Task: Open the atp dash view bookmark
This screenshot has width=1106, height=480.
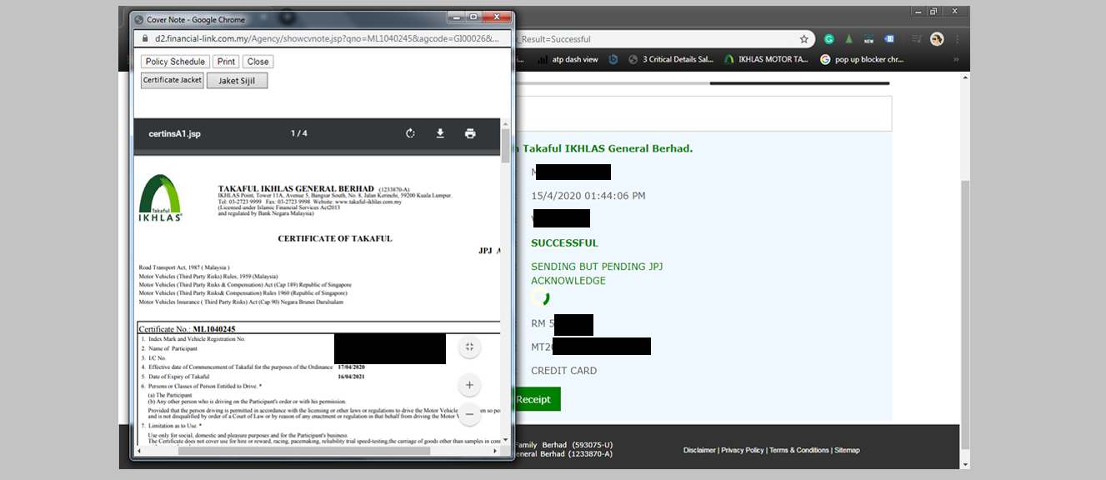Action: coord(568,60)
